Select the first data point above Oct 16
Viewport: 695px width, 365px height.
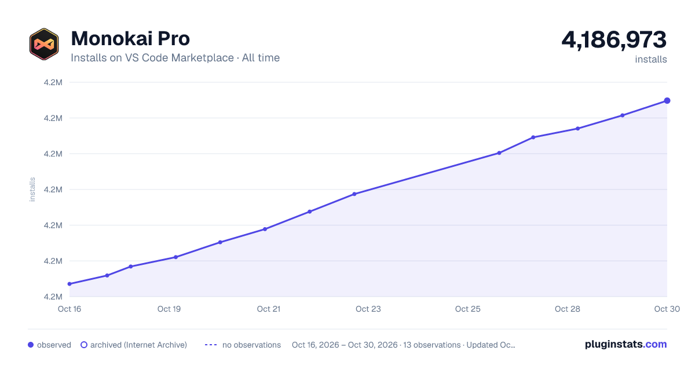[x=69, y=284]
